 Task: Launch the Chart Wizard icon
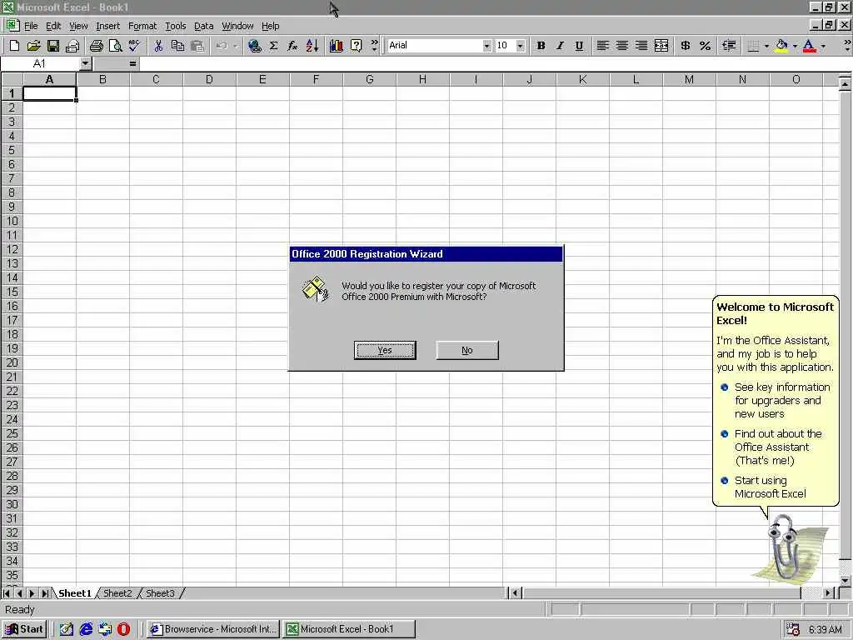(x=337, y=46)
